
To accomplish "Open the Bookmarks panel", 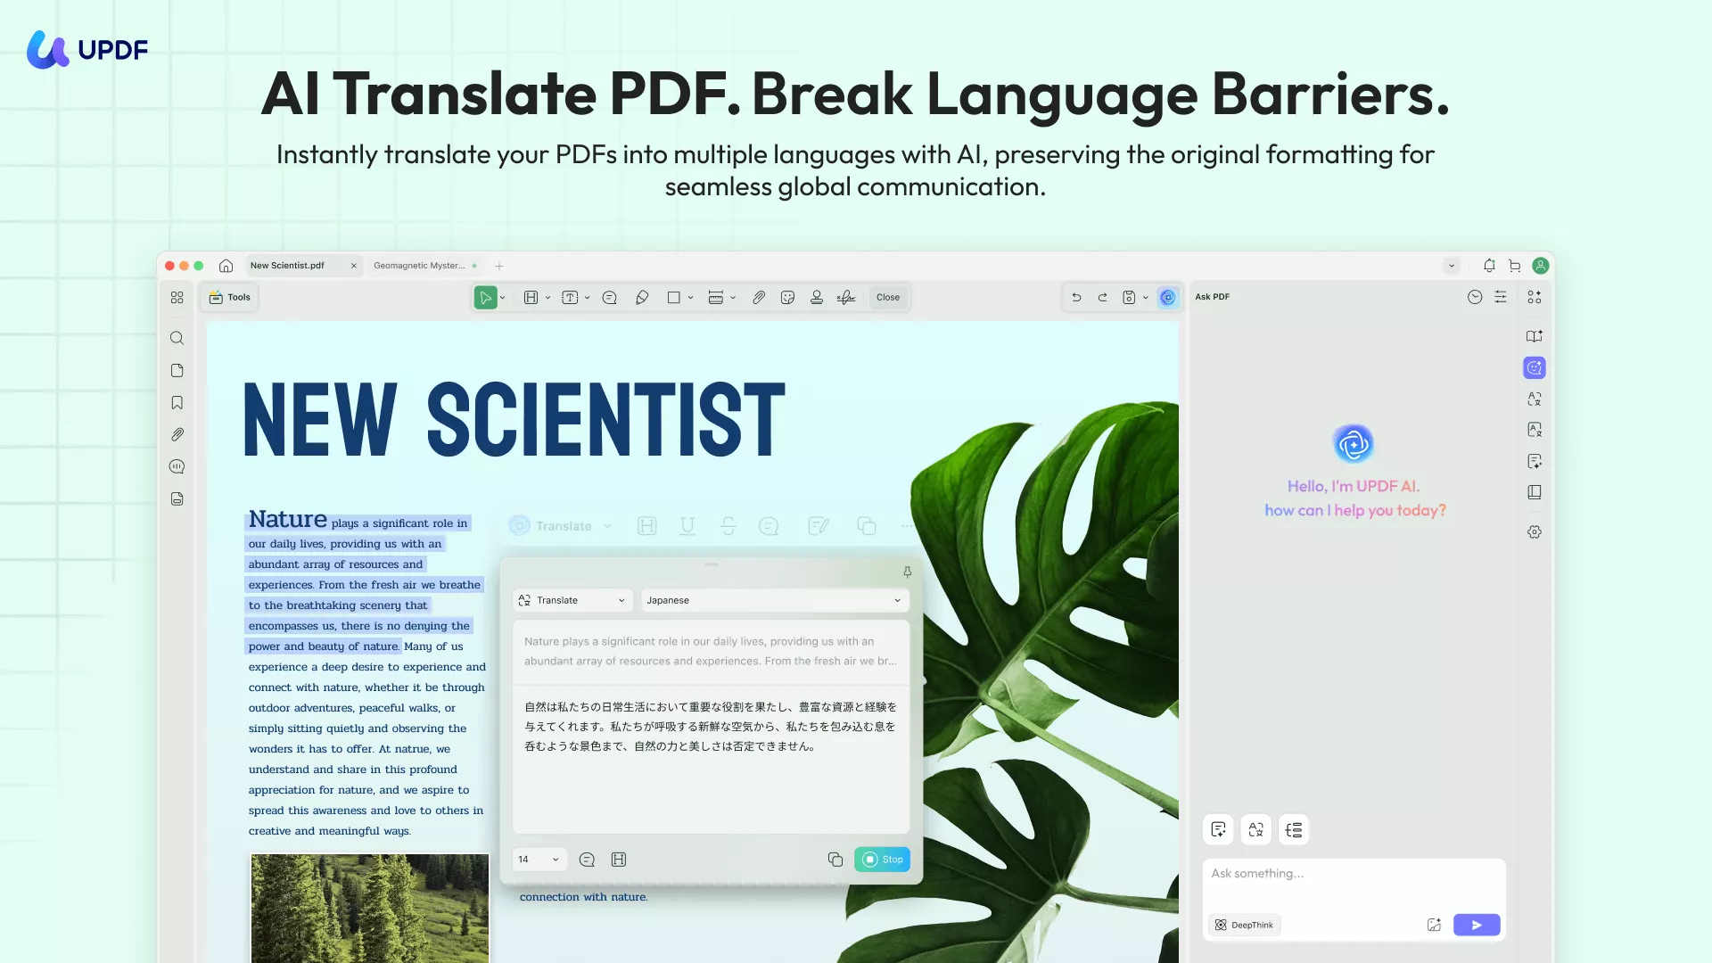I will click(x=177, y=402).
